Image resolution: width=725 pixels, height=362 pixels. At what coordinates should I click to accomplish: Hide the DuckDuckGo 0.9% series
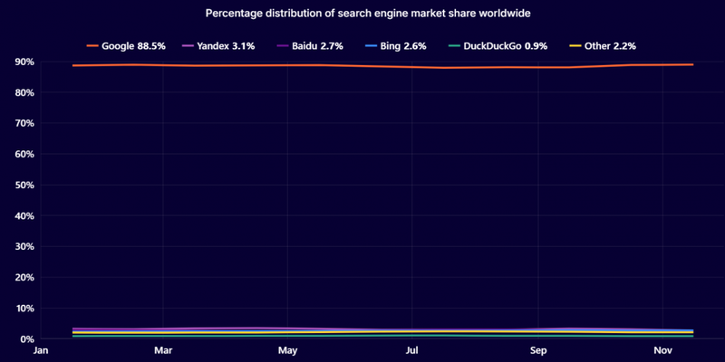pyautogui.click(x=498, y=46)
